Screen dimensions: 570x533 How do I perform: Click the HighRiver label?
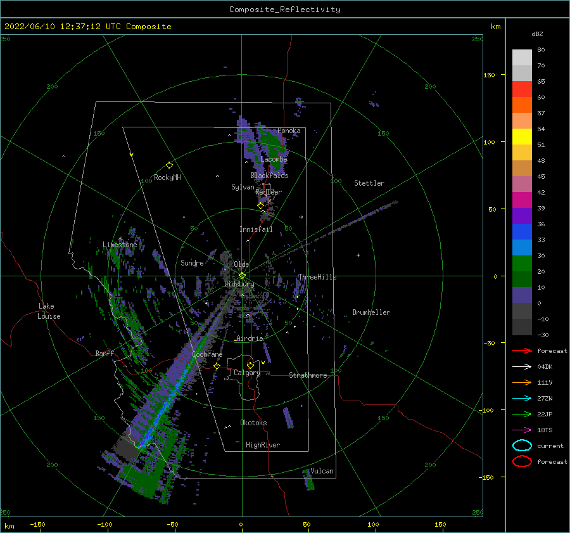point(263,445)
